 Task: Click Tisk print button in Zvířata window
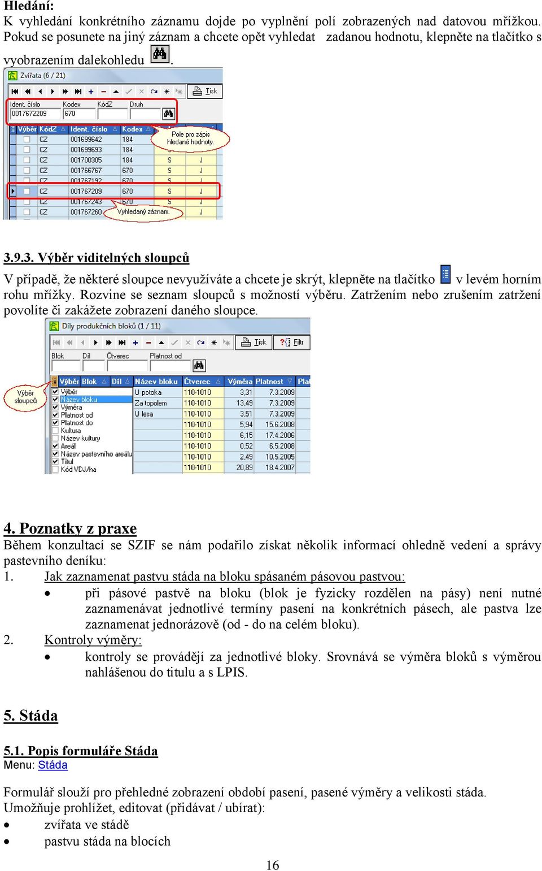206,91
